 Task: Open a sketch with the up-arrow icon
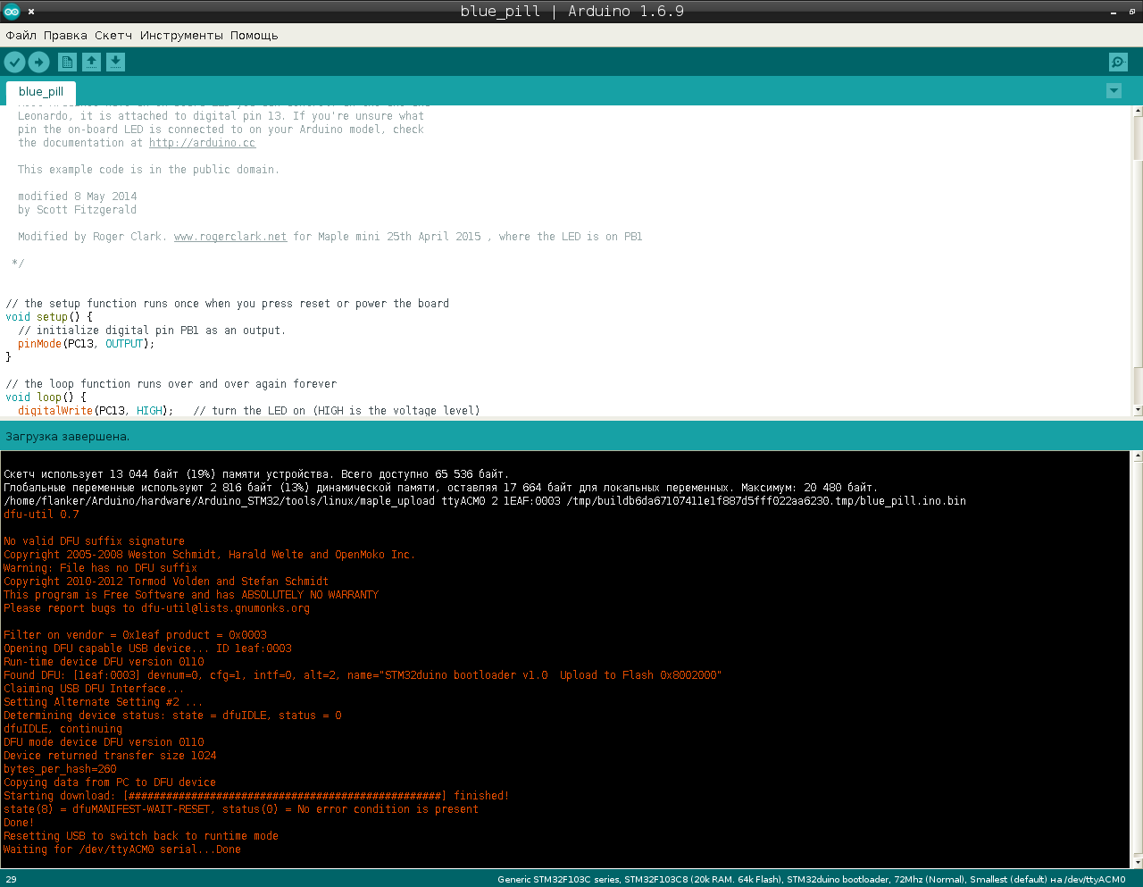(91, 62)
